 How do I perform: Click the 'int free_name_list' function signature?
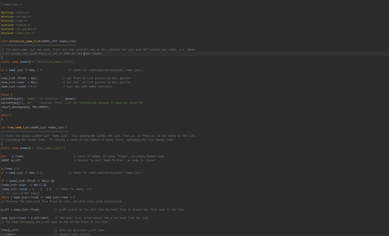[34, 128]
